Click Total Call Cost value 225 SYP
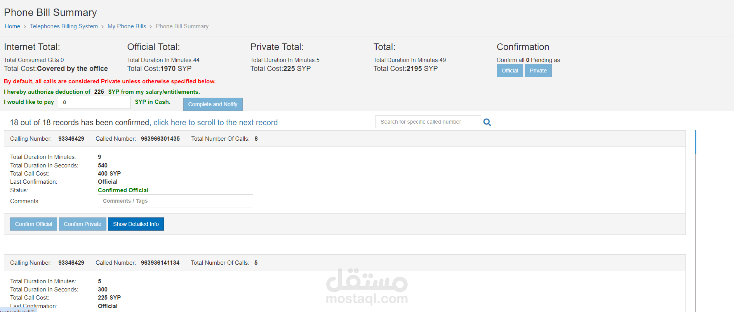Screen dimensions: 734x312 click(109, 298)
